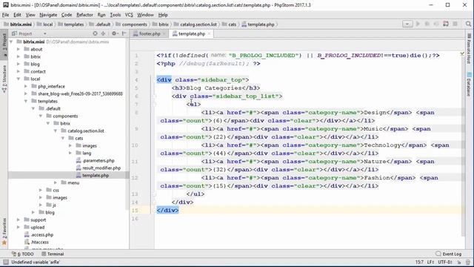Expand the about folder
Image resolution: width=474 pixels, height=267 pixels.
tap(18, 49)
